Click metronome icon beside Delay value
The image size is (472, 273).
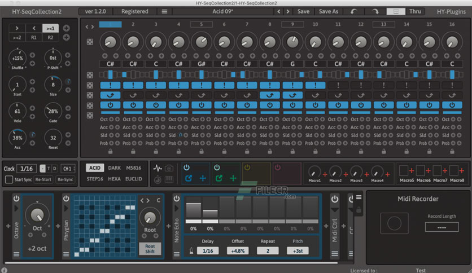pyautogui.click(x=191, y=250)
